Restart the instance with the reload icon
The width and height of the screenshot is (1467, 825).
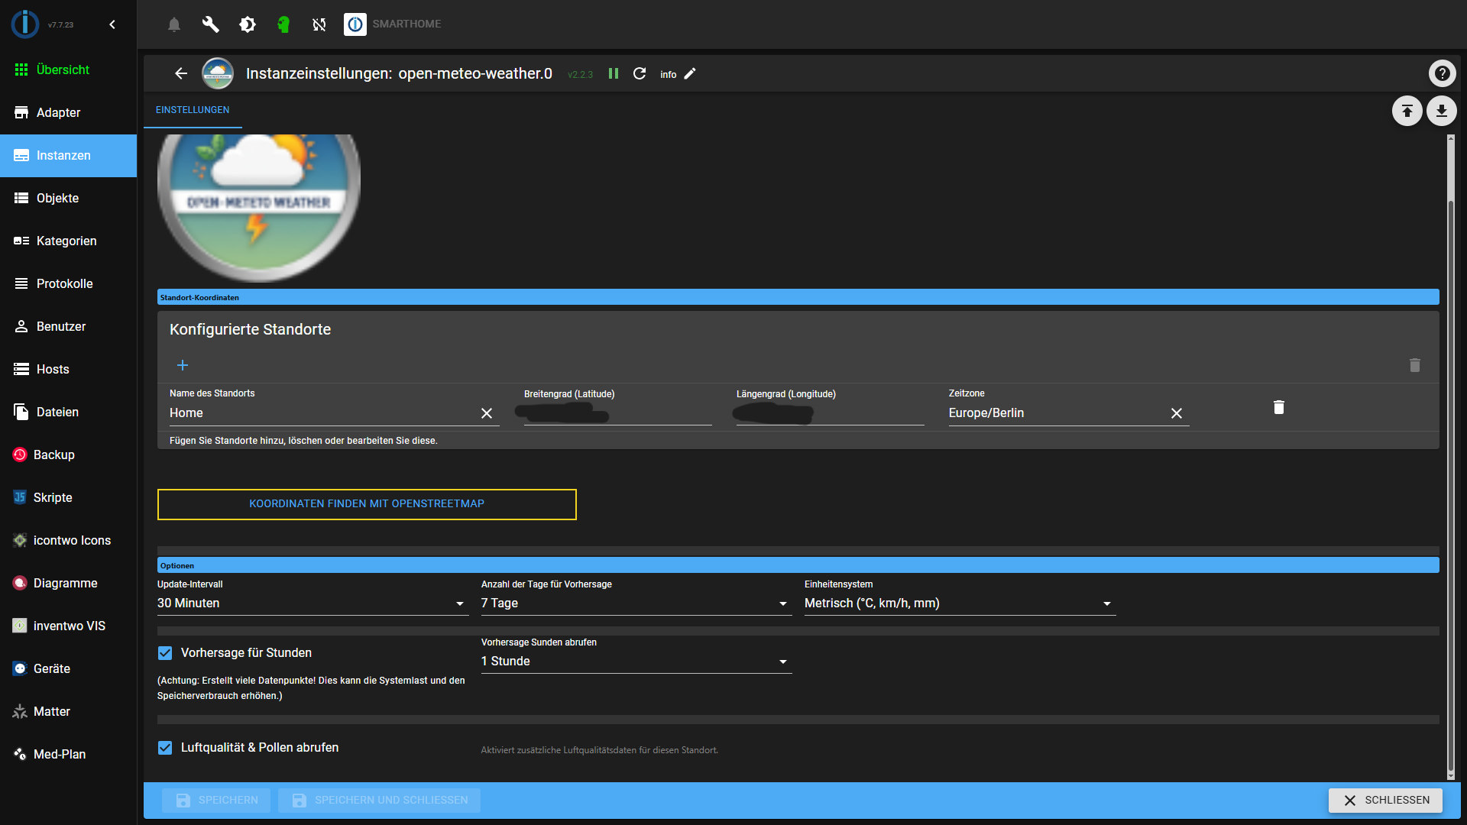(x=640, y=73)
